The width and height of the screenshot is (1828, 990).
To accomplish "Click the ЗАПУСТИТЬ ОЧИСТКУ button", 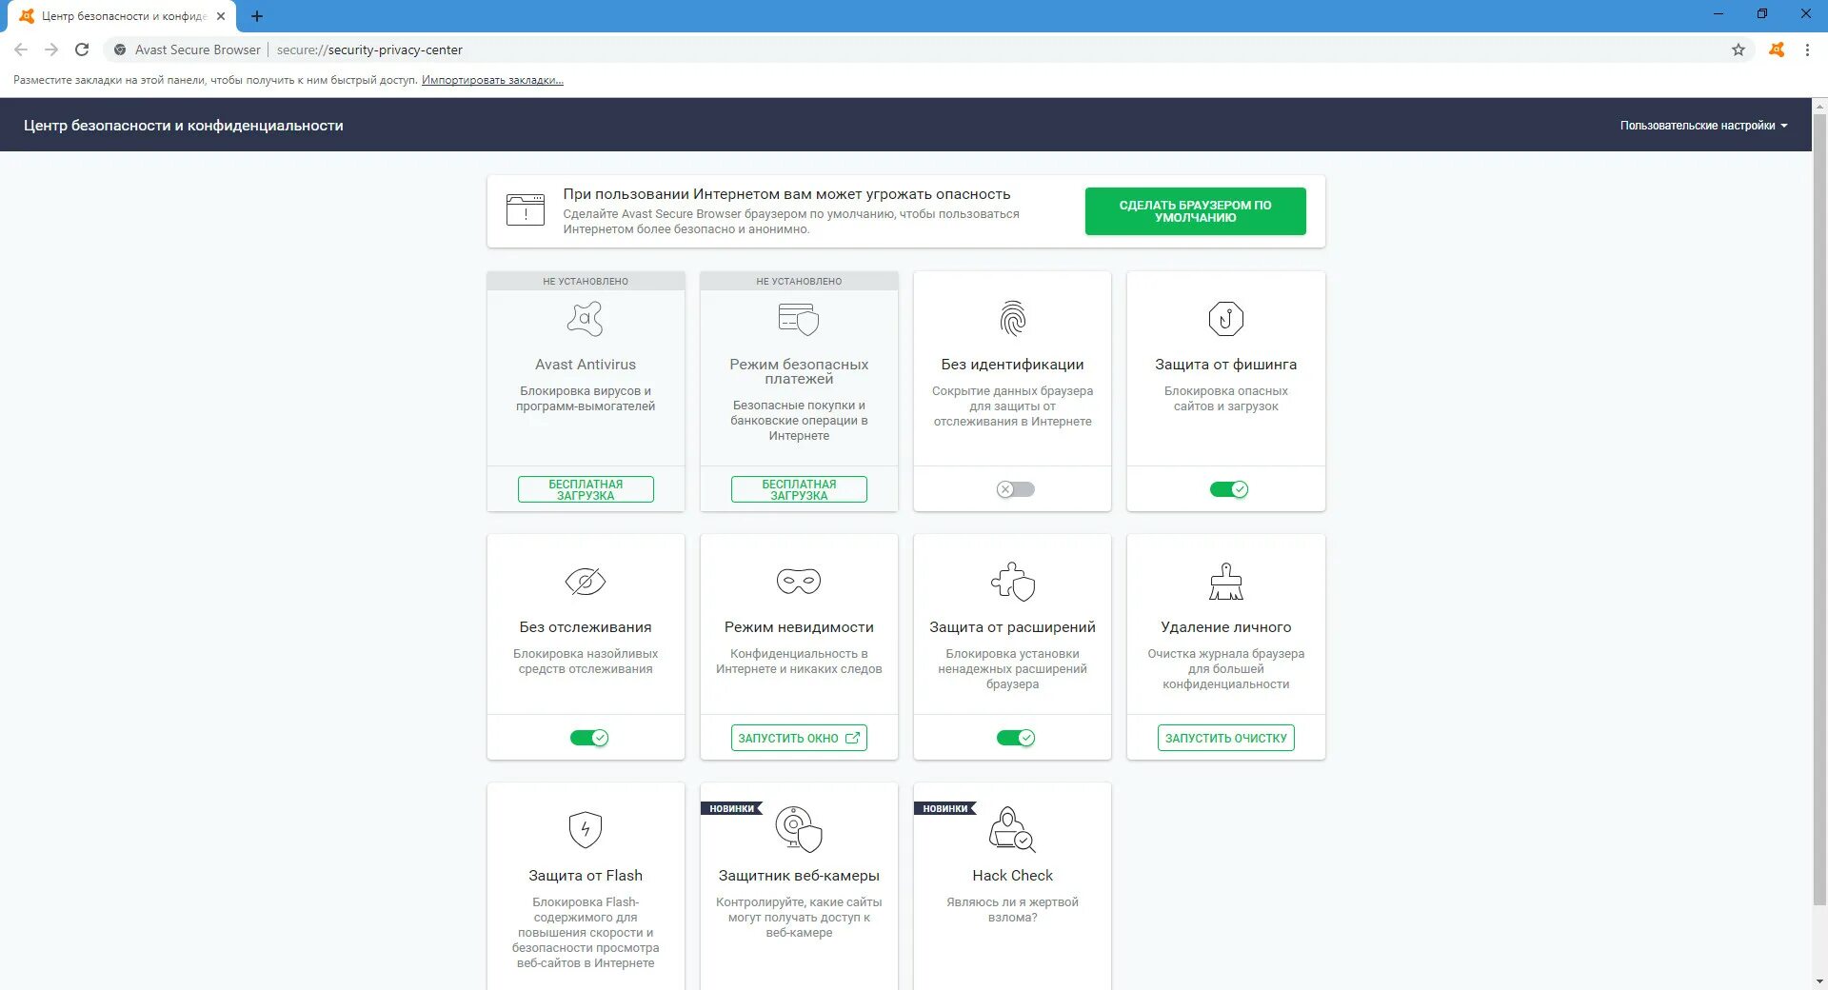I will (x=1225, y=738).
